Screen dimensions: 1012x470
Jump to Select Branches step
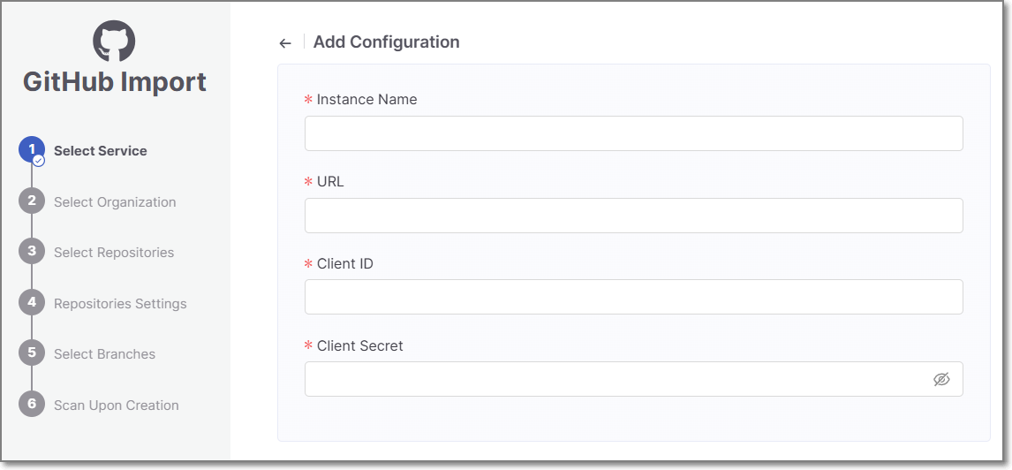tap(104, 354)
